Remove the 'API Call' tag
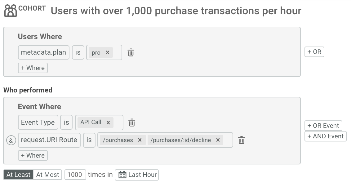This screenshot has height=188, width=351. pyautogui.click(x=108, y=123)
